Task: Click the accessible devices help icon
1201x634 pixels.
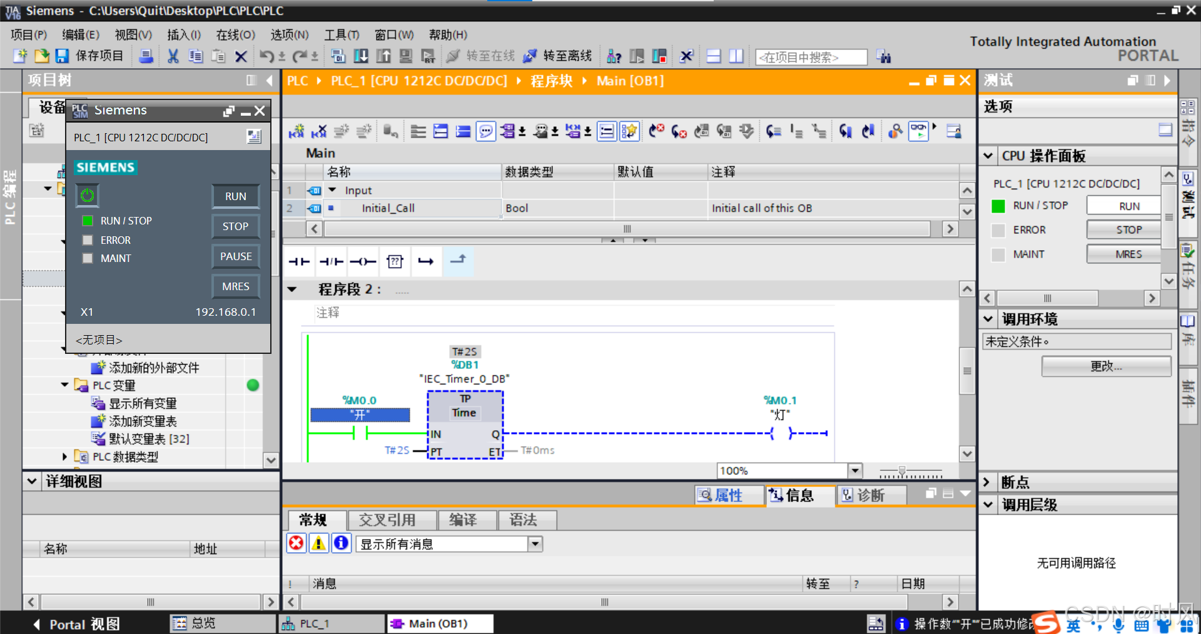Action: (614, 56)
